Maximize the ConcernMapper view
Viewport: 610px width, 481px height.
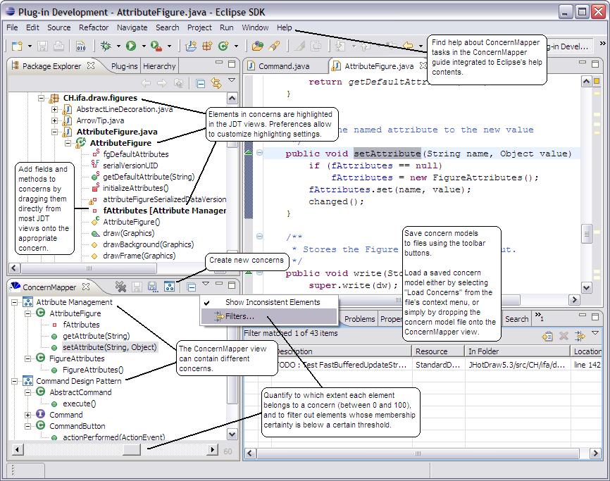click(232, 285)
